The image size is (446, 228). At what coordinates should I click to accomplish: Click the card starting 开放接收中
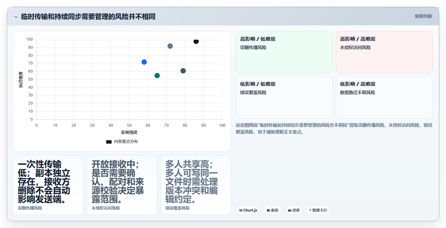(122, 185)
